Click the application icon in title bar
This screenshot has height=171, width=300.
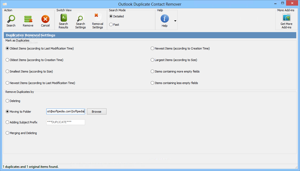[5, 4]
